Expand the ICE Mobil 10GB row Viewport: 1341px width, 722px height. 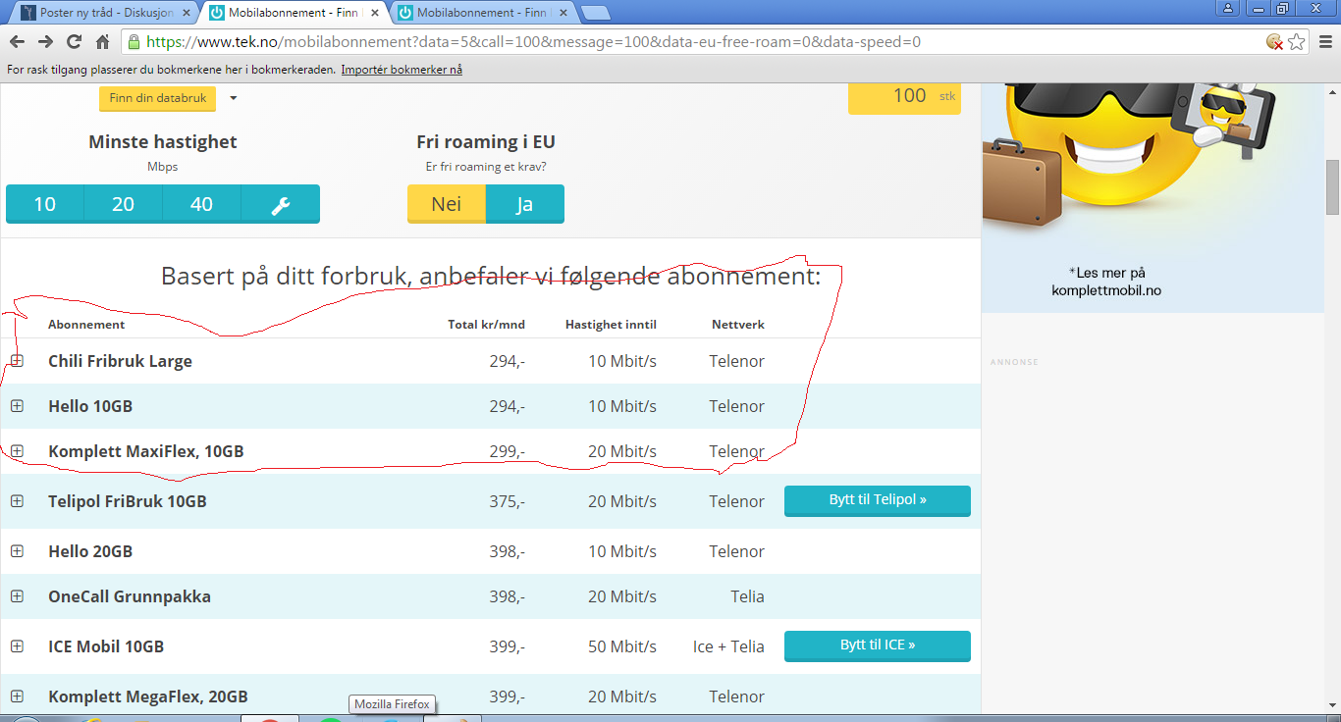(x=17, y=646)
